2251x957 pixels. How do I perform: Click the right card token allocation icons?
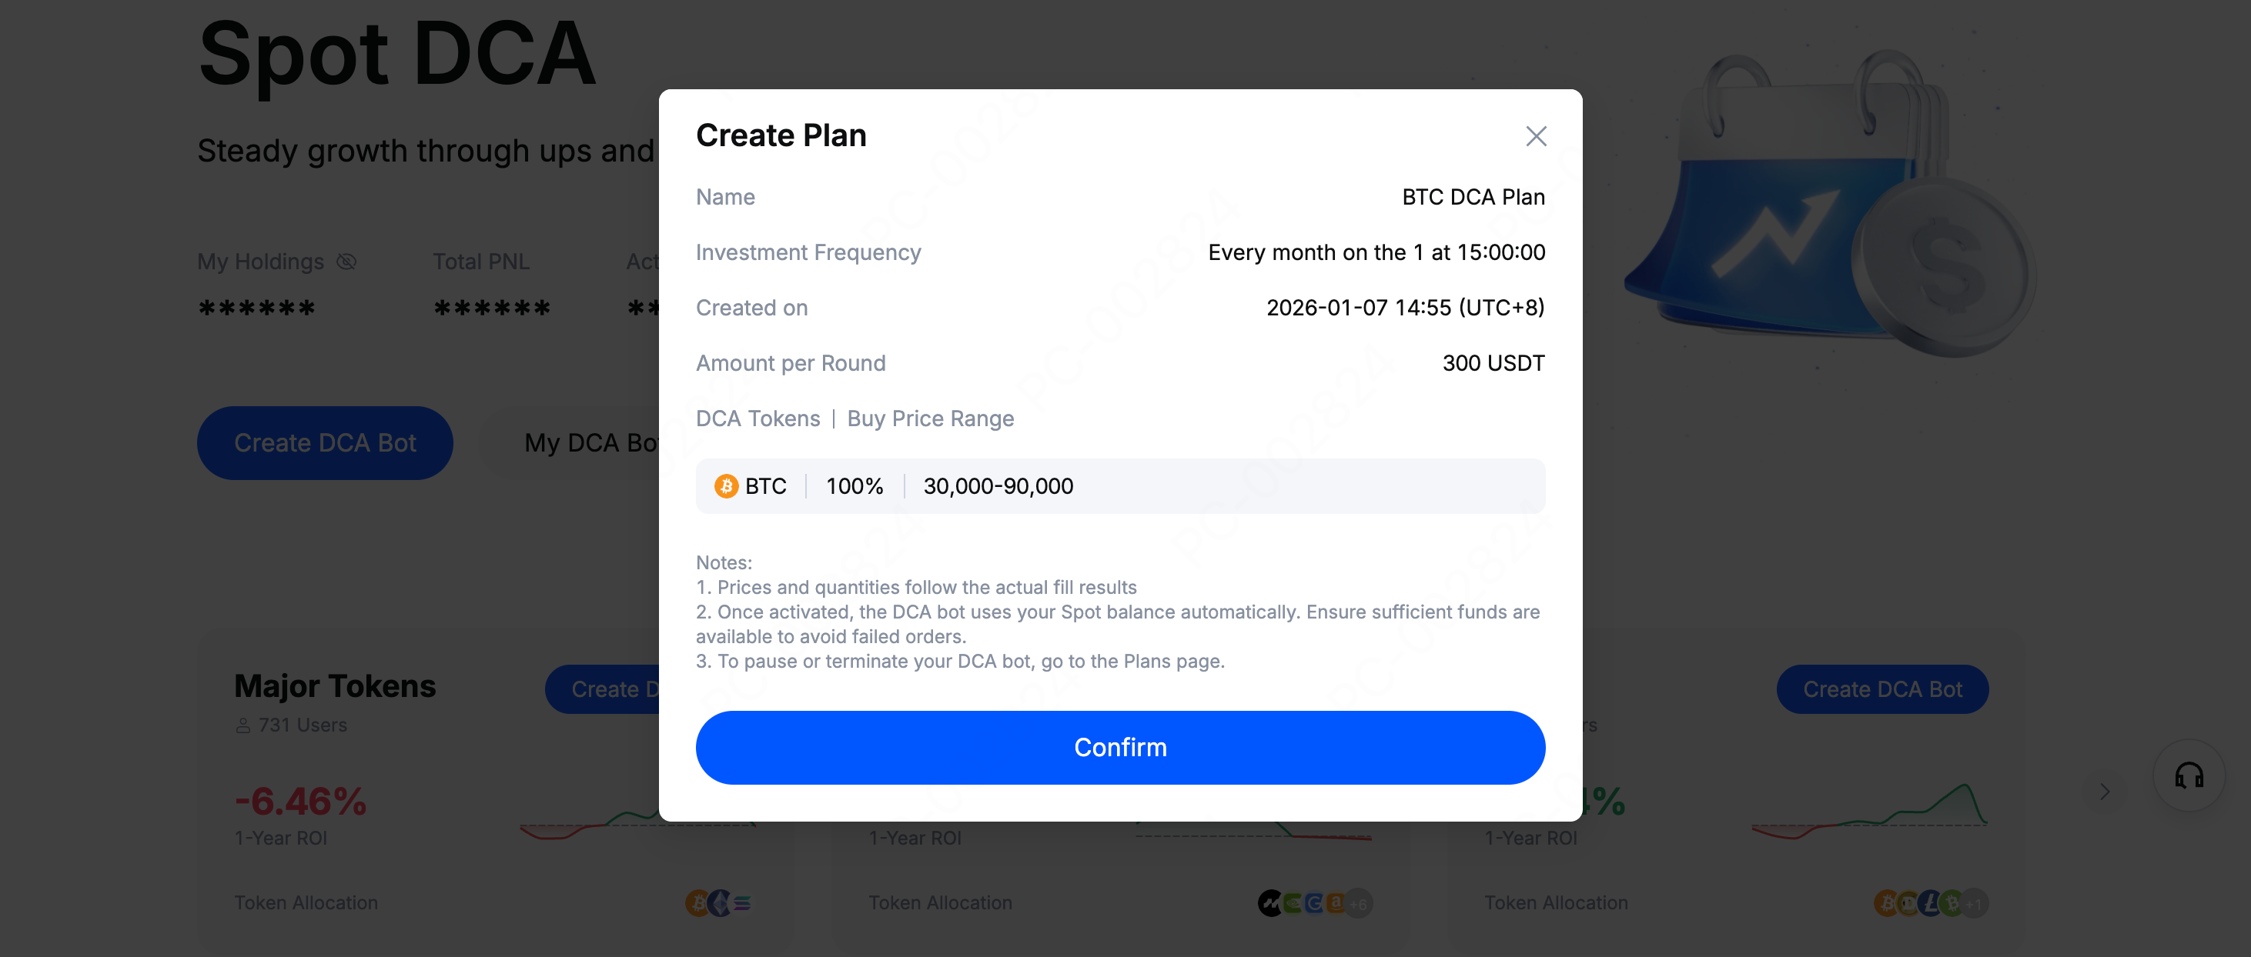pyautogui.click(x=1929, y=903)
